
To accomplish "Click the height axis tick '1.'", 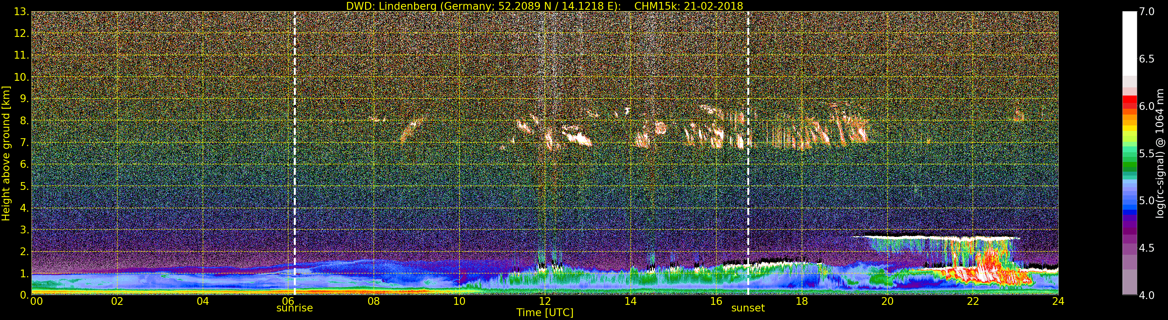I will click(24, 273).
